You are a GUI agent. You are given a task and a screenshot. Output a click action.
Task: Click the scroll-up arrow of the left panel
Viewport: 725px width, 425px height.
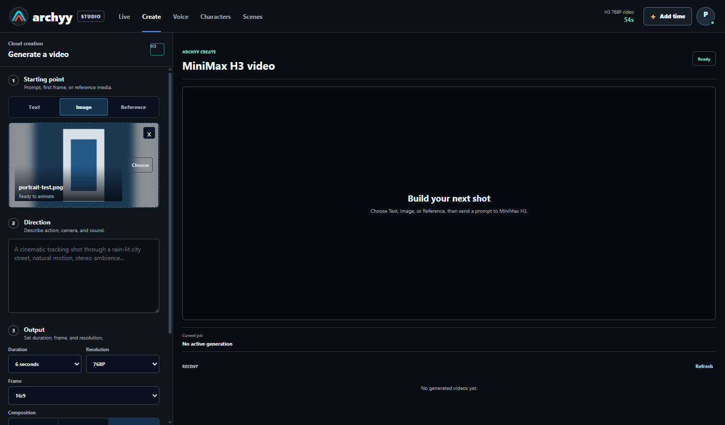[x=170, y=69]
